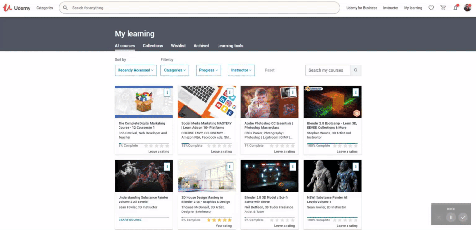Screen dimensions: 476x230
Task: Click the magnifier icon in top search bar
Action: 65,8
